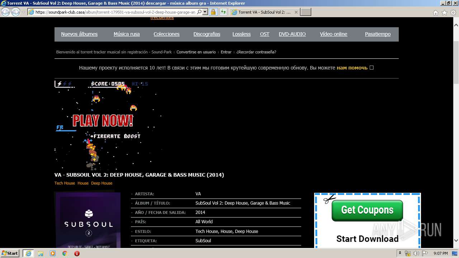The height and width of the screenshot is (258, 459).
Task: Go back with the browser Back arrow
Action: pos(5,12)
